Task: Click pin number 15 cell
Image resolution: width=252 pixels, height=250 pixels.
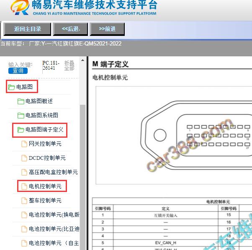Action: pos(229,215)
